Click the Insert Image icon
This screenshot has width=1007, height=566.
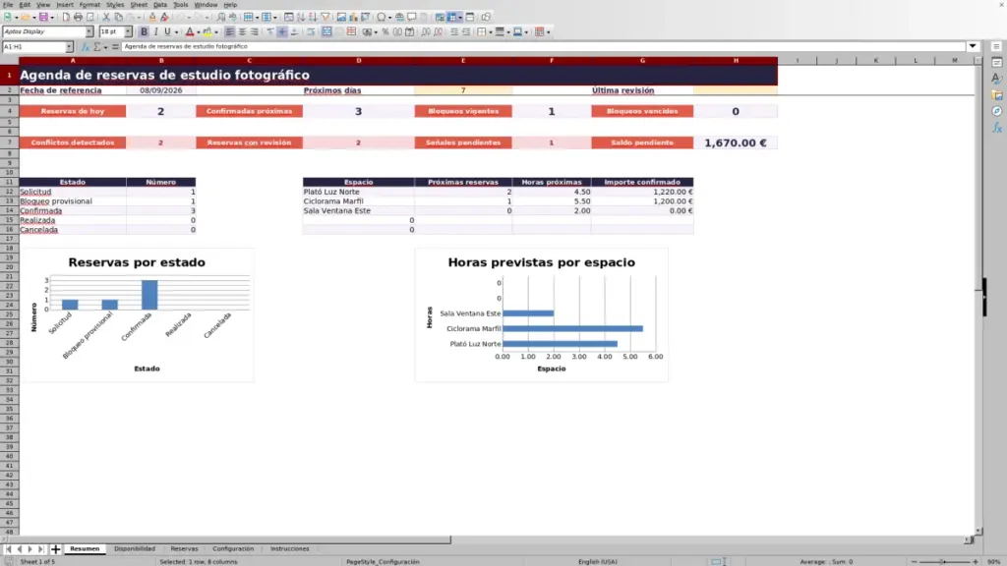click(x=341, y=18)
